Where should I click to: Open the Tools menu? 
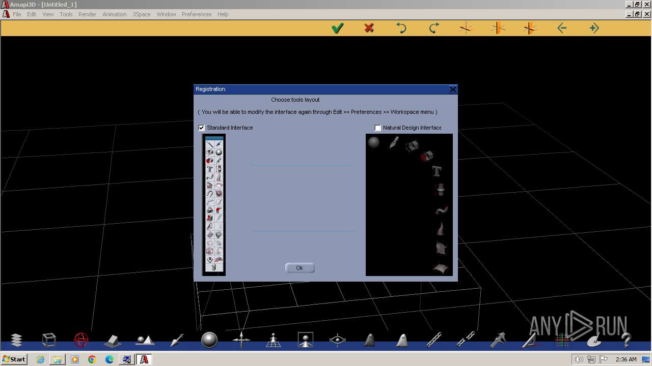pyautogui.click(x=66, y=14)
